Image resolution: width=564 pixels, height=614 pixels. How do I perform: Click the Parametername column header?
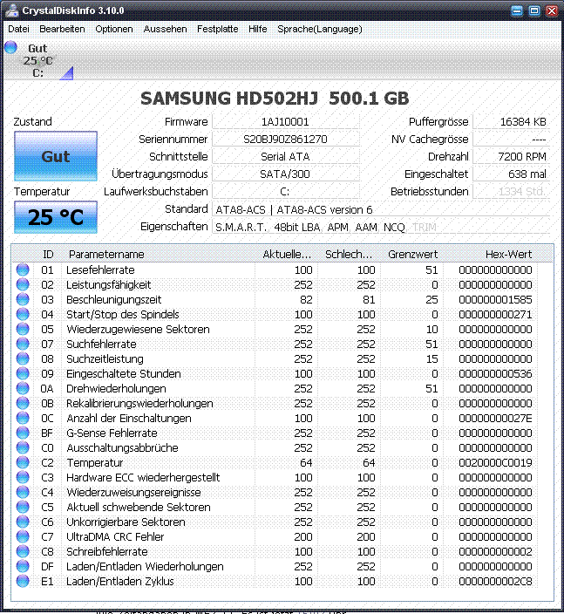(158, 254)
